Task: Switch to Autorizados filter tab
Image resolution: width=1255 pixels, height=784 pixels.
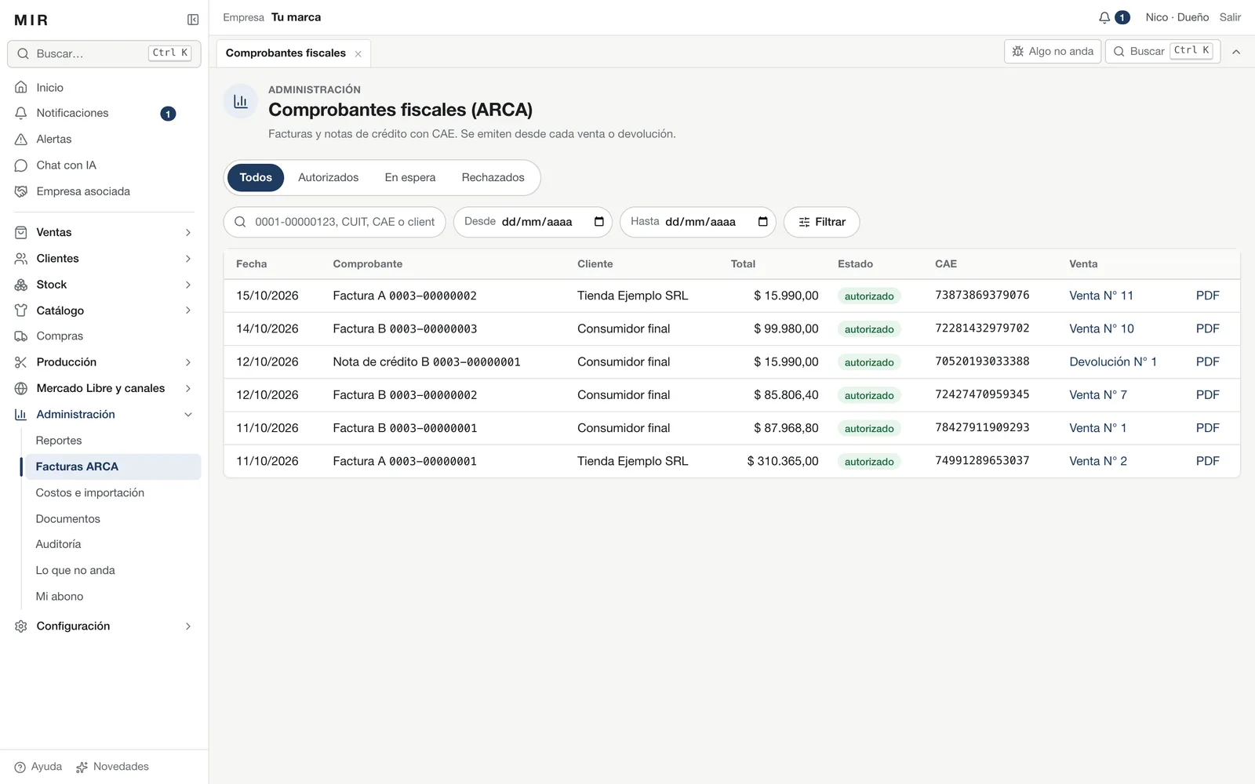Action: click(x=328, y=178)
